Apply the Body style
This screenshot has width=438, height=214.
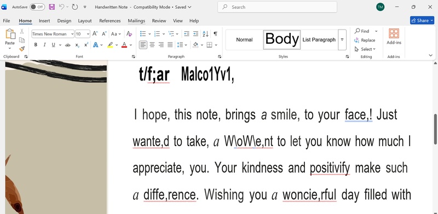tap(282, 39)
